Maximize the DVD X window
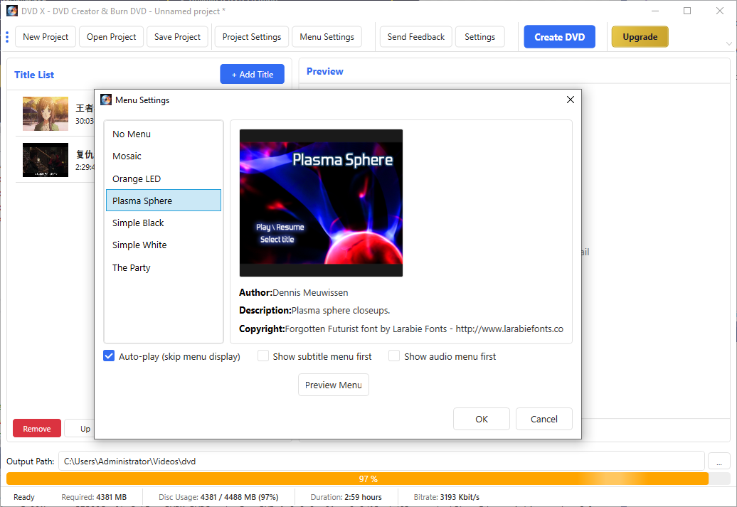Screen dimensions: 737x507 click(x=687, y=11)
